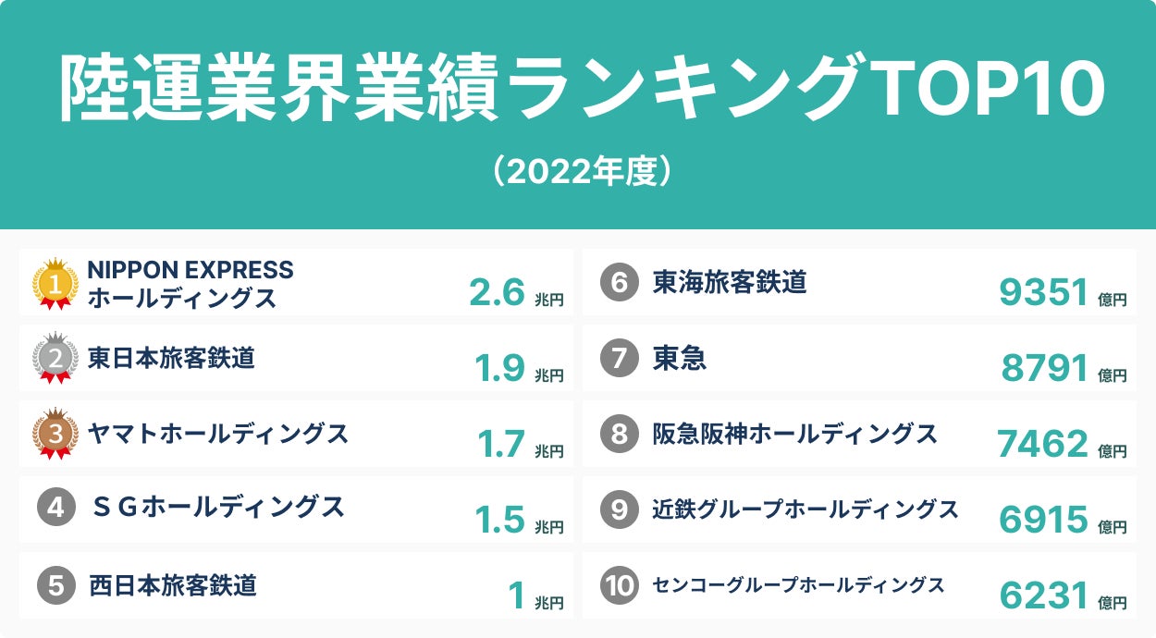Click the （2022年度） subtitle text
The height and width of the screenshot is (638, 1156).
577,172
